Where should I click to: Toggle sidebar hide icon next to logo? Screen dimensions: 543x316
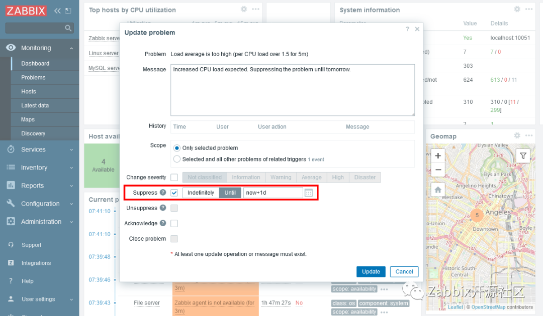[x=68, y=11]
